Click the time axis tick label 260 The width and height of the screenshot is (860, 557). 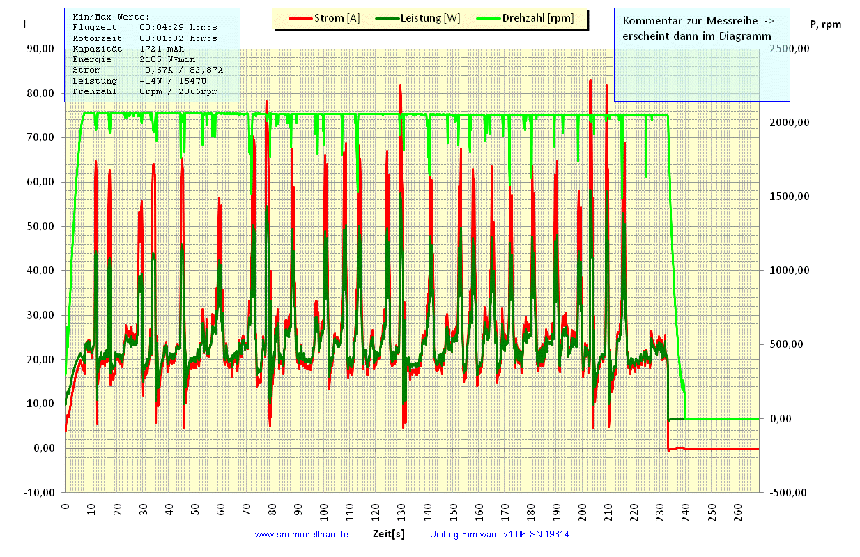(737, 514)
